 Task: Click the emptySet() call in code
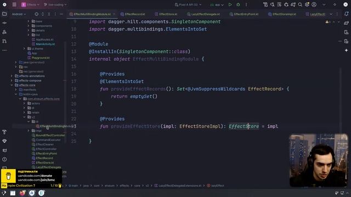144,96
